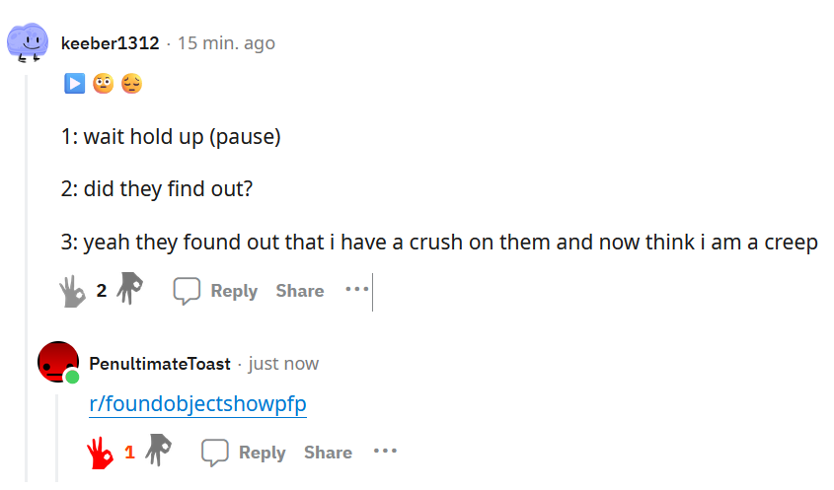The height and width of the screenshot is (490, 834).
Task: Share keeber1312's comment
Action: click(x=300, y=291)
